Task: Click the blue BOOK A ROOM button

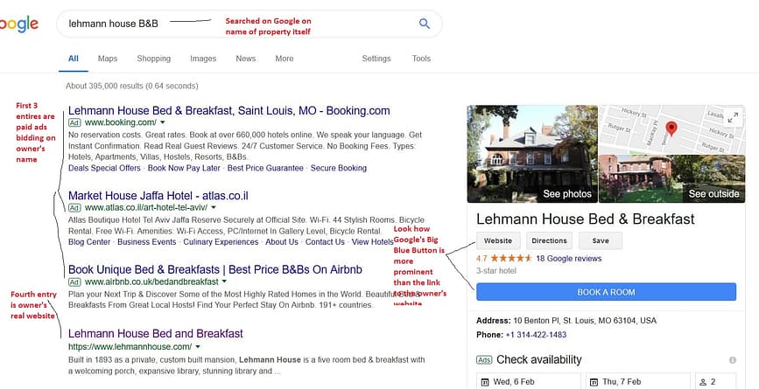Action: pos(606,292)
